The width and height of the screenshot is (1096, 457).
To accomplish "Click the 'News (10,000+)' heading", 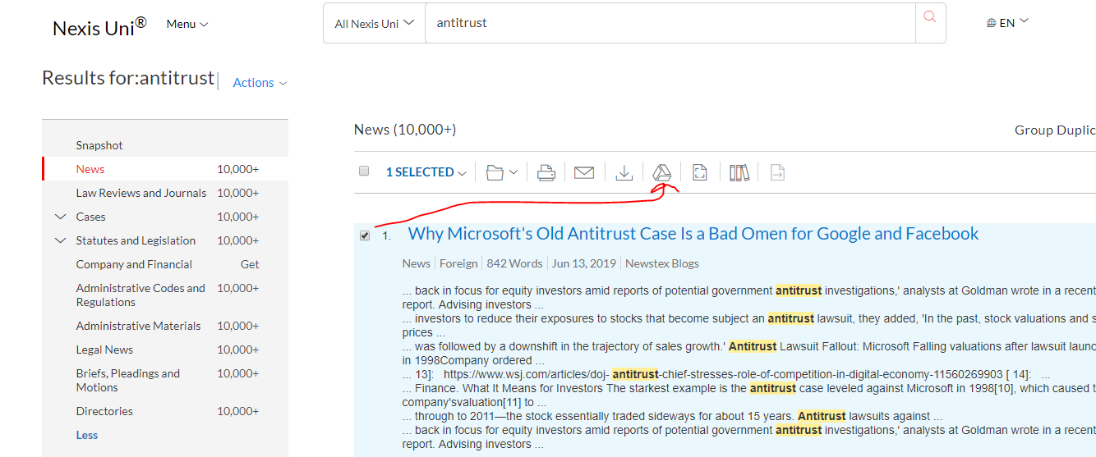I will pos(405,130).
